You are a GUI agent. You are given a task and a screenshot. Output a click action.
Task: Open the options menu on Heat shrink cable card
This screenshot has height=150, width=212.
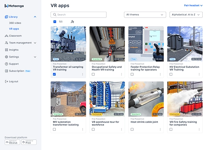pos(160,129)
